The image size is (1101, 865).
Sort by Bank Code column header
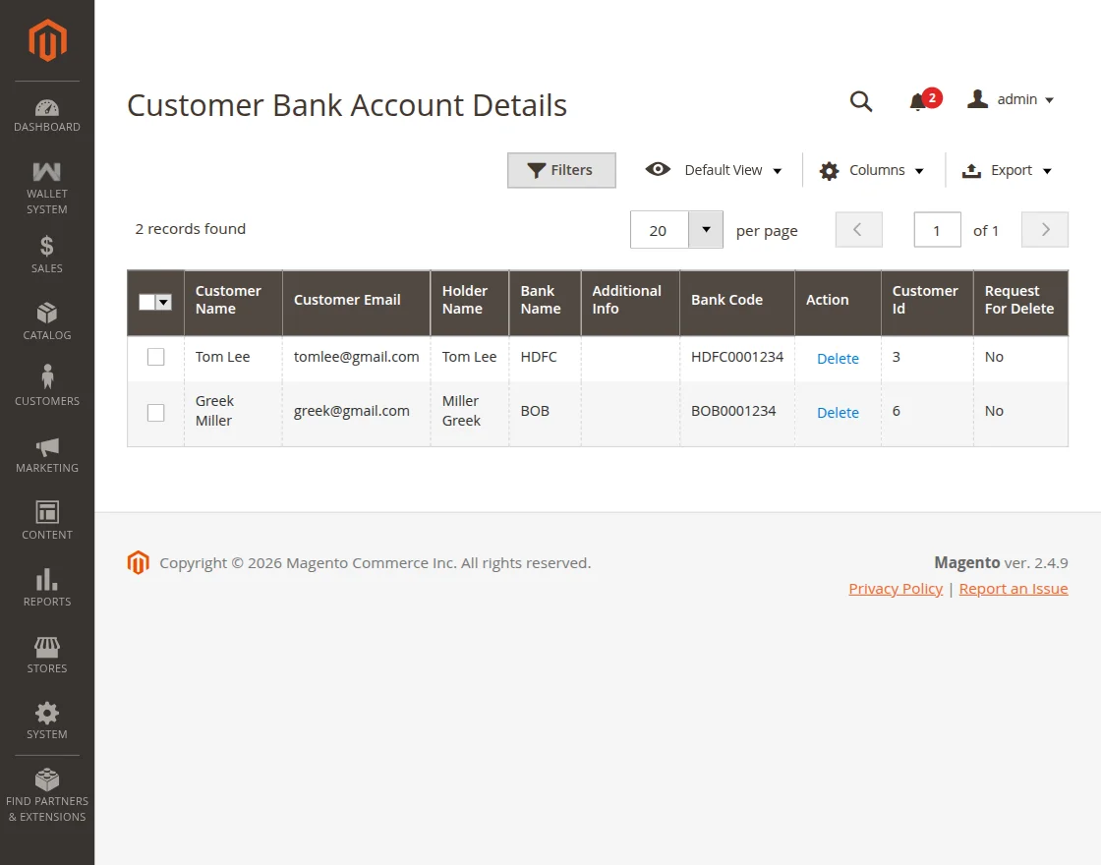[737, 303]
